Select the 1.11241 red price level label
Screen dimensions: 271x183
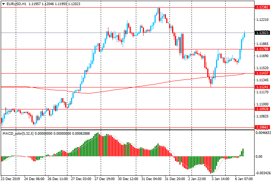pos(262,87)
